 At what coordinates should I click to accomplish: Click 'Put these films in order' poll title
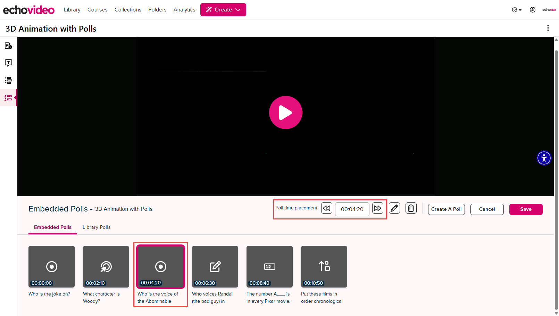coord(322,298)
